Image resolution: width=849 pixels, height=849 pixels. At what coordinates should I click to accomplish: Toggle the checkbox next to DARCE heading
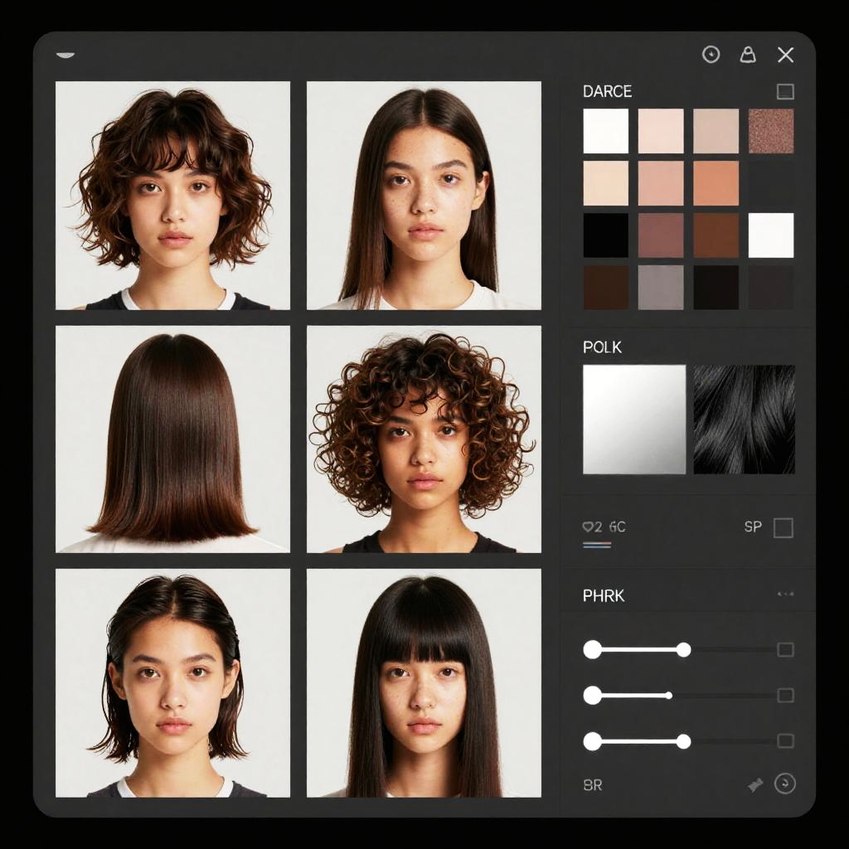tap(784, 91)
